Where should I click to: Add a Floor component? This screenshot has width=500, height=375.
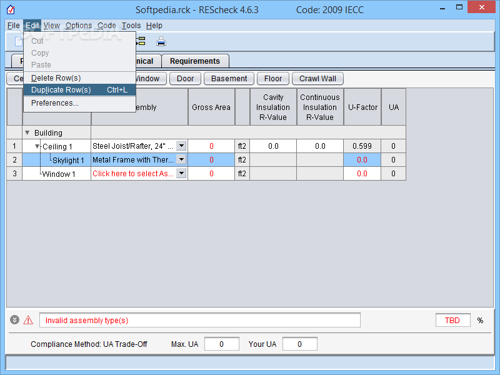click(273, 79)
